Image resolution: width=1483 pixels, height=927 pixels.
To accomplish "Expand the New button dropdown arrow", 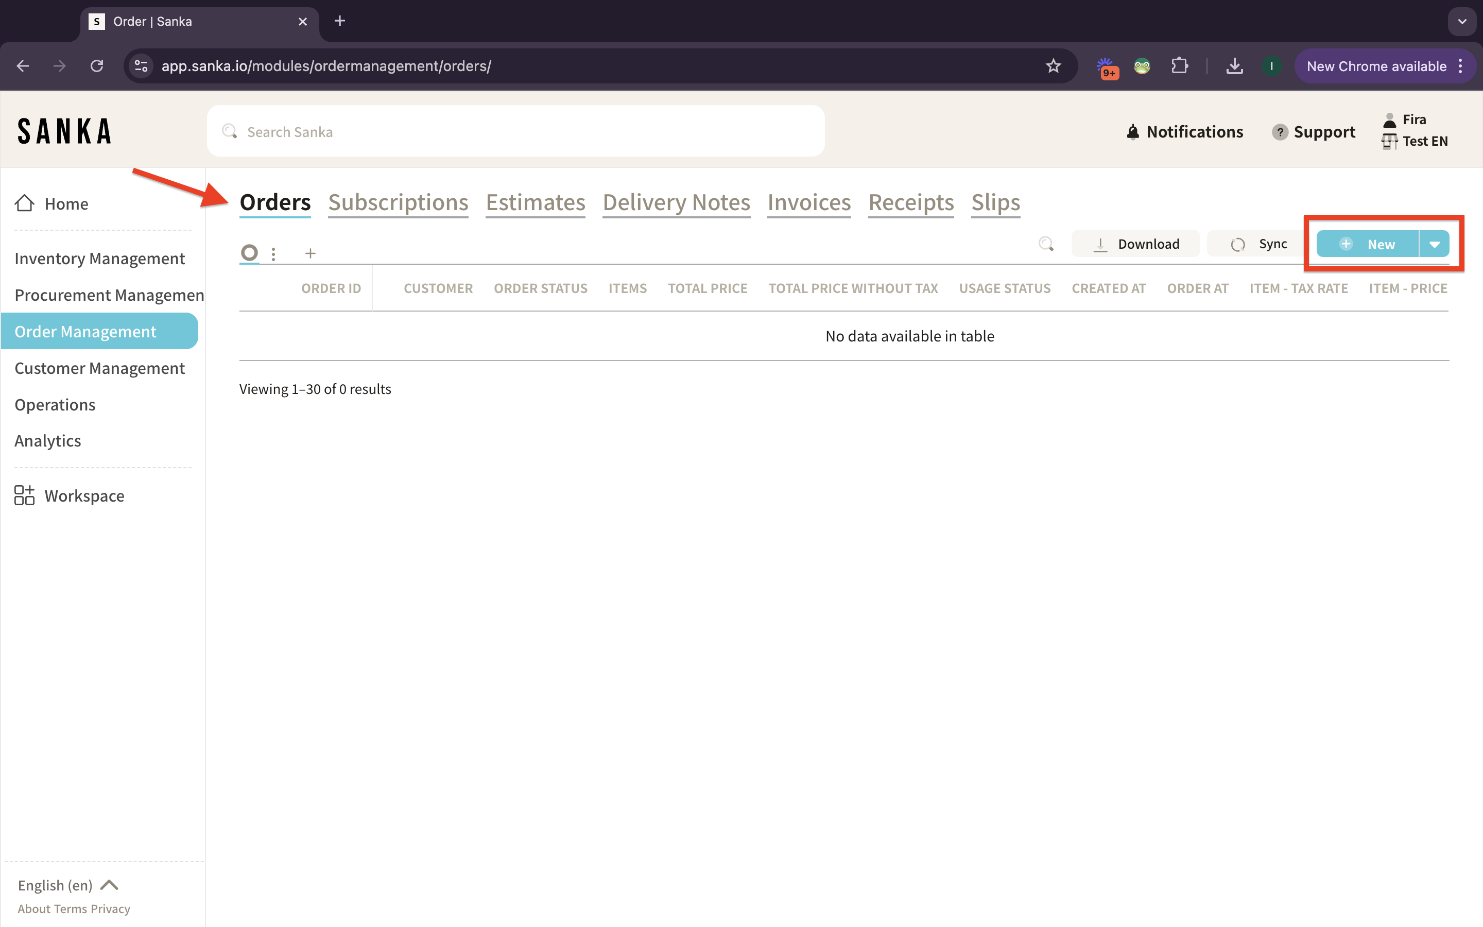I will click(x=1434, y=244).
